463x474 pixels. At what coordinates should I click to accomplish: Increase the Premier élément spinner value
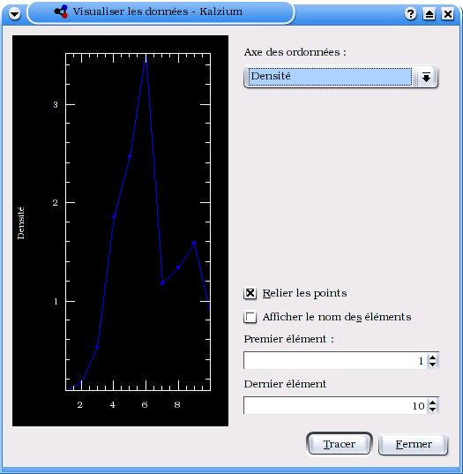coord(432,357)
